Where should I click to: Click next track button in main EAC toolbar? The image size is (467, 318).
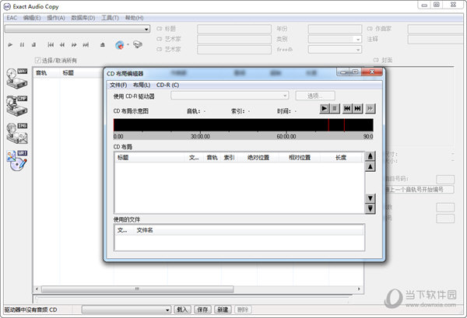(86, 45)
